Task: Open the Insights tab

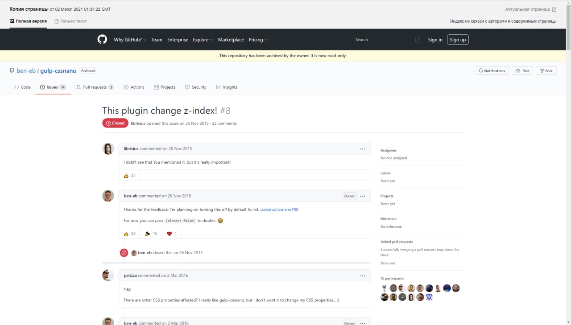Action: pyautogui.click(x=227, y=87)
